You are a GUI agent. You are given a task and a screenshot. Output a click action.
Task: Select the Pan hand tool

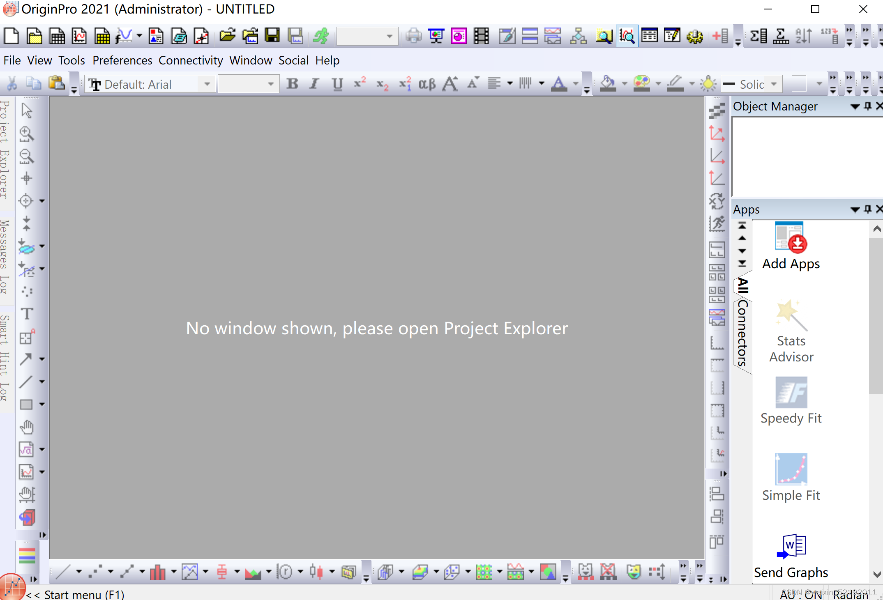(27, 427)
